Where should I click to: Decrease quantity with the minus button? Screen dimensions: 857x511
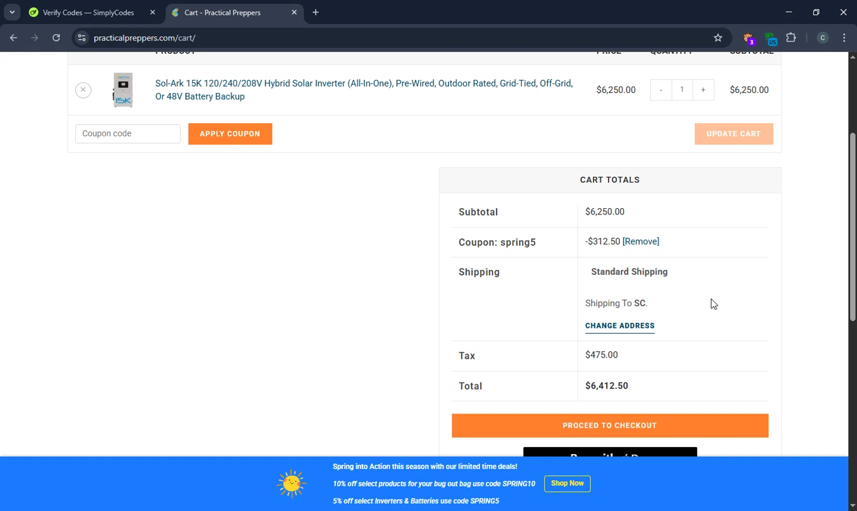point(661,90)
